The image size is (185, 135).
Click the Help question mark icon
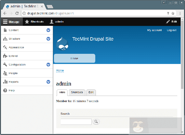click(5, 90)
